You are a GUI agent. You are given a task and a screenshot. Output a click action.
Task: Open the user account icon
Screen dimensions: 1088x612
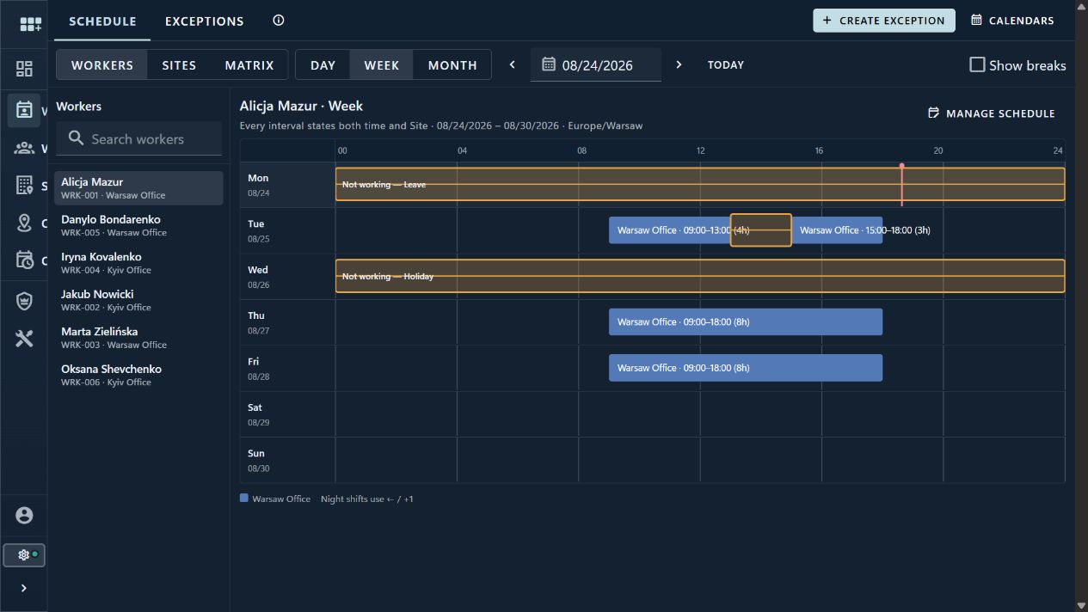(x=24, y=515)
